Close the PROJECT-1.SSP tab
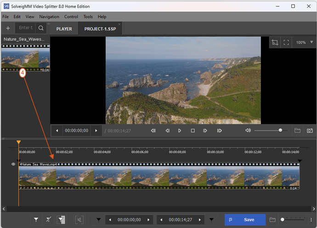 pyautogui.click(x=119, y=24)
